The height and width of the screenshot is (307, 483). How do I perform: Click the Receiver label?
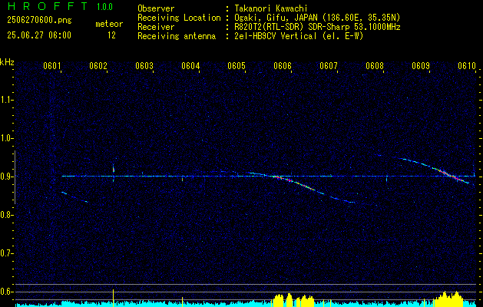pos(156,27)
